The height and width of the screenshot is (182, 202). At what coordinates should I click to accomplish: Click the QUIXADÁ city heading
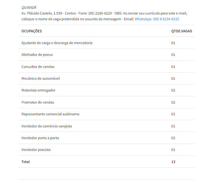[x=29, y=7]
